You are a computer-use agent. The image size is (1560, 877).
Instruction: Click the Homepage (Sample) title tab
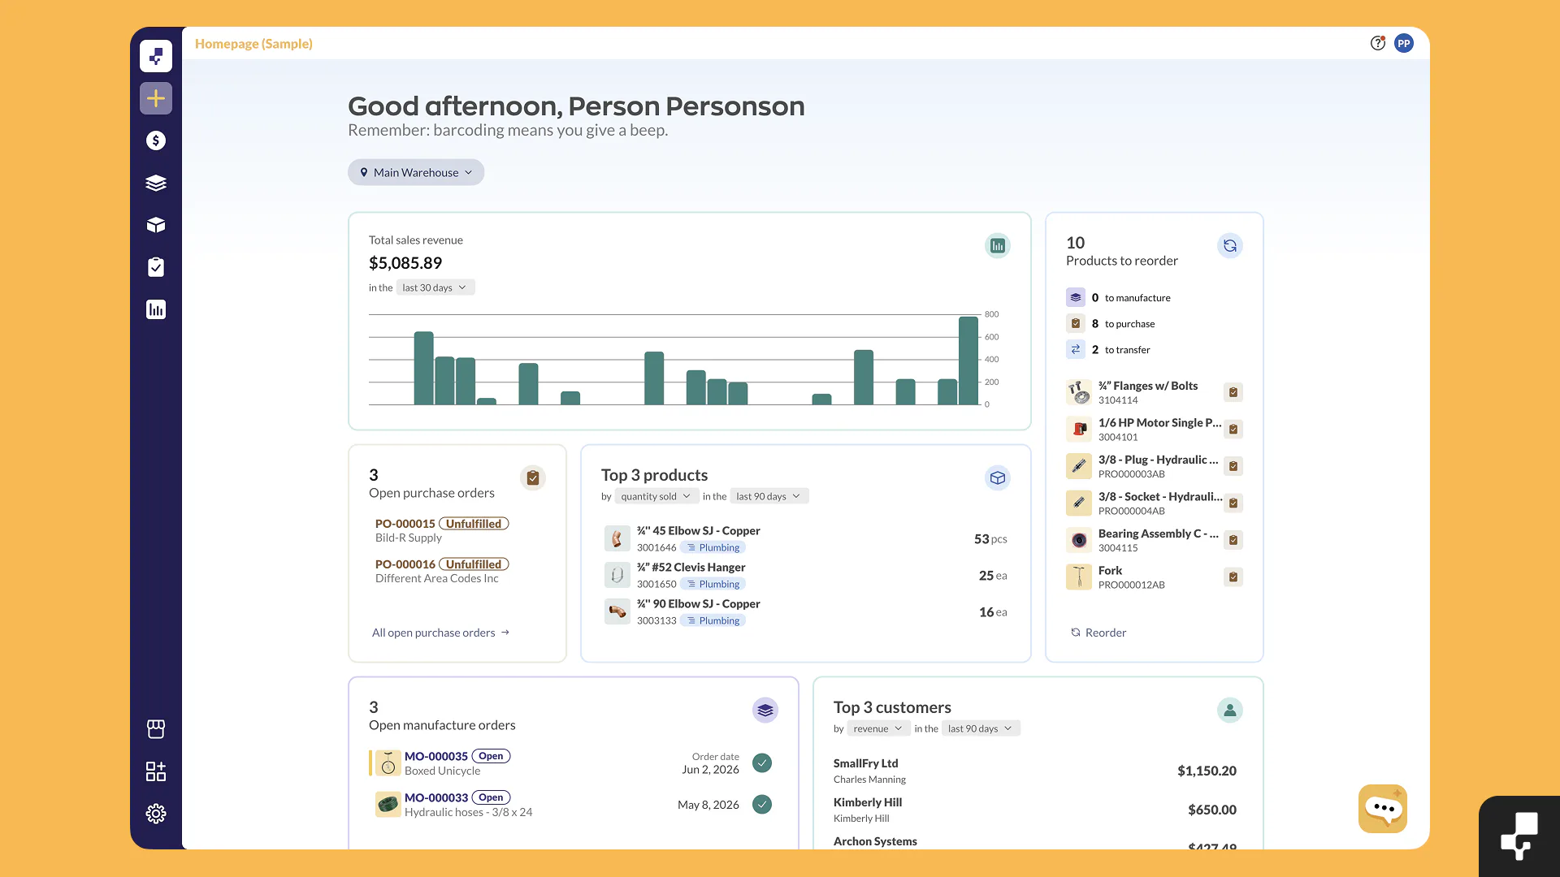tap(253, 44)
